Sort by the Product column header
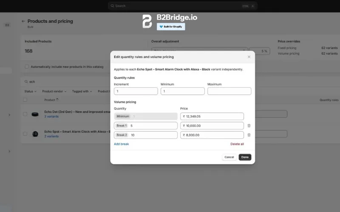Image resolution: width=340 pixels, height=212 pixels. click(x=51, y=100)
